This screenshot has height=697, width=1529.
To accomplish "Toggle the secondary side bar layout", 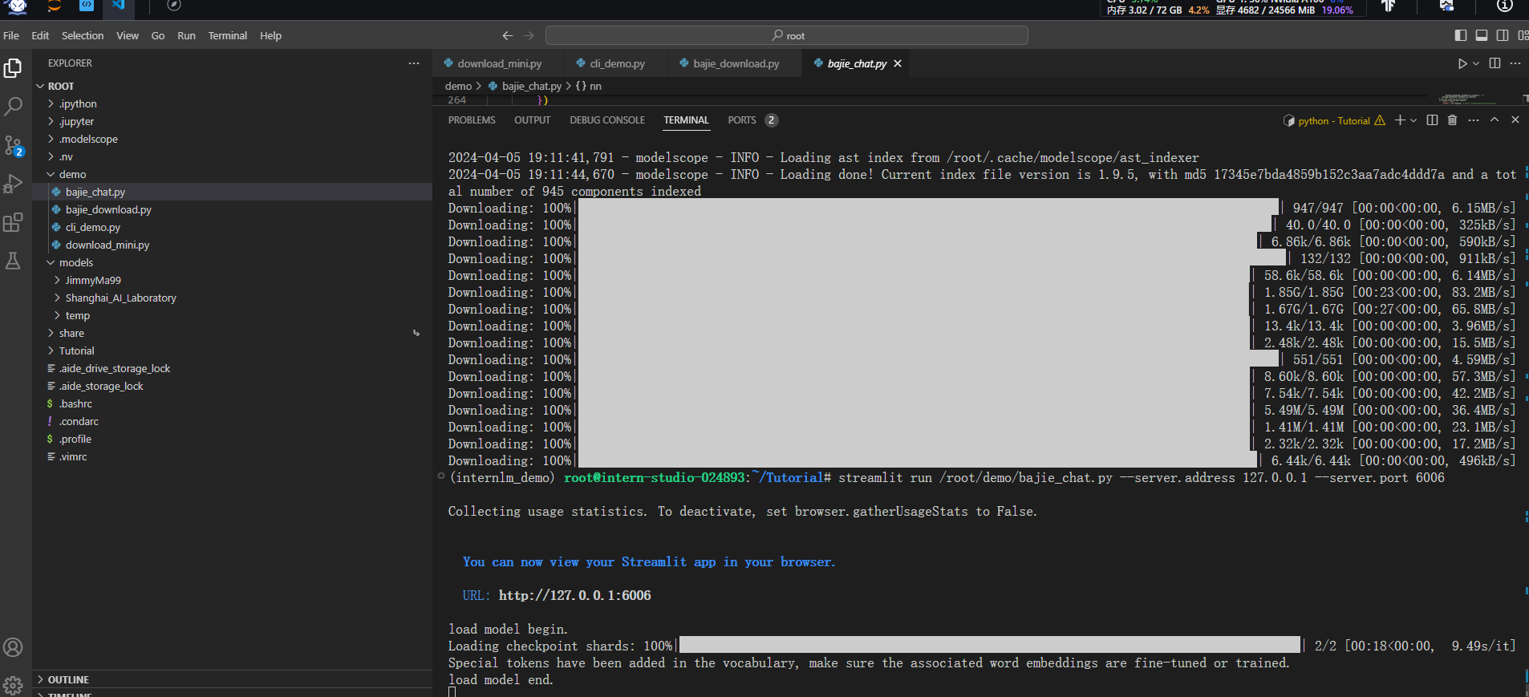I will point(1503,35).
